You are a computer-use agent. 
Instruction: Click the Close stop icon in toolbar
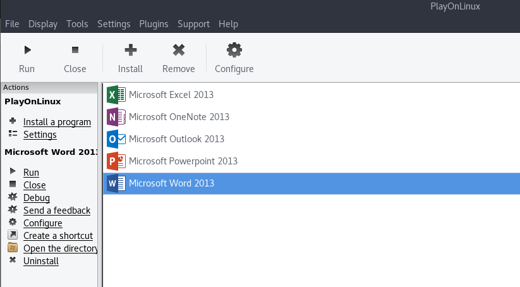coord(75,50)
